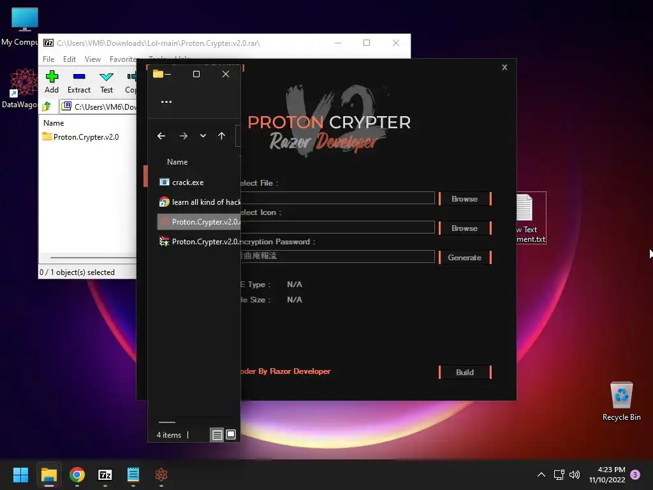Open Windows Start menu
The image size is (653, 490).
(20, 475)
